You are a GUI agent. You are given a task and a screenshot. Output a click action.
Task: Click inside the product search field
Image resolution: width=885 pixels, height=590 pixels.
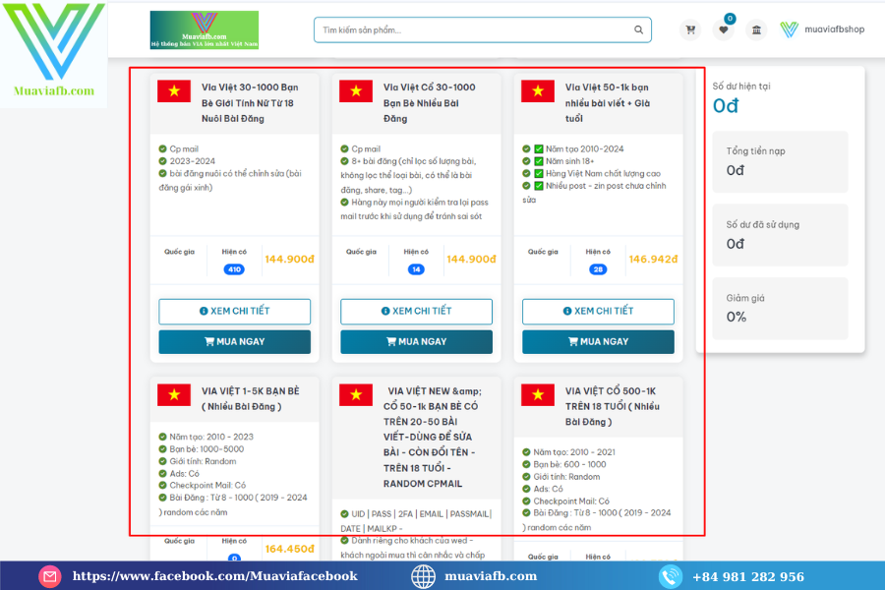[483, 29]
